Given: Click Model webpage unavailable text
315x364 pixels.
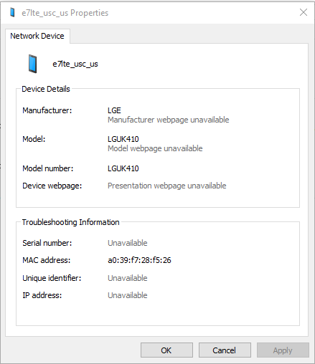Looking at the screenshot, I should (x=155, y=148).
